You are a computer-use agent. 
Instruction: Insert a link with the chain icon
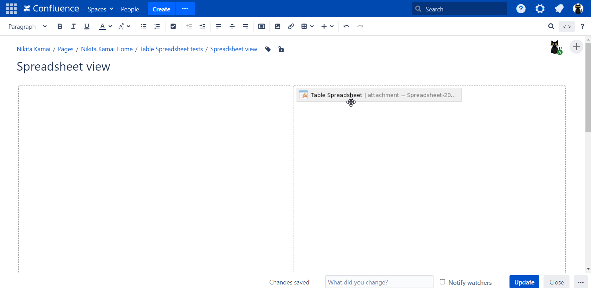click(x=291, y=26)
